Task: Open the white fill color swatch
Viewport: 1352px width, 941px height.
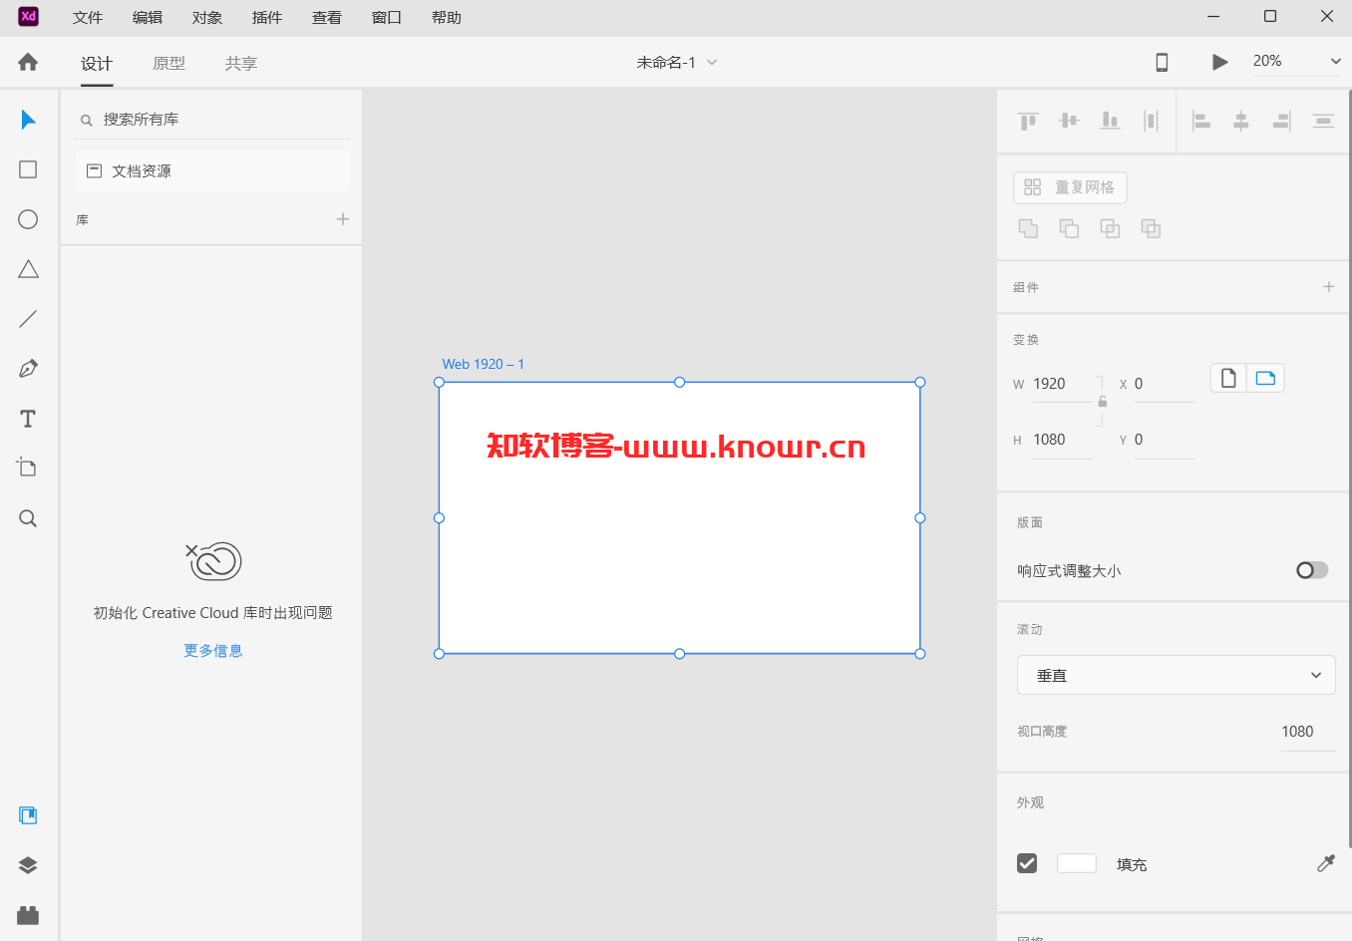Action: tap(1077, 863)
